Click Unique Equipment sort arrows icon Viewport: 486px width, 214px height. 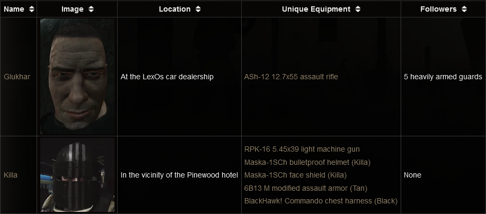tap(358, 9)
